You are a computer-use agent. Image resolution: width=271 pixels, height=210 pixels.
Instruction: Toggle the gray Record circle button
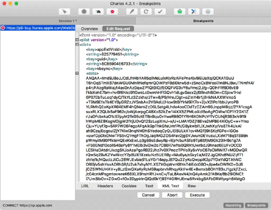click(x=84, y=12)
